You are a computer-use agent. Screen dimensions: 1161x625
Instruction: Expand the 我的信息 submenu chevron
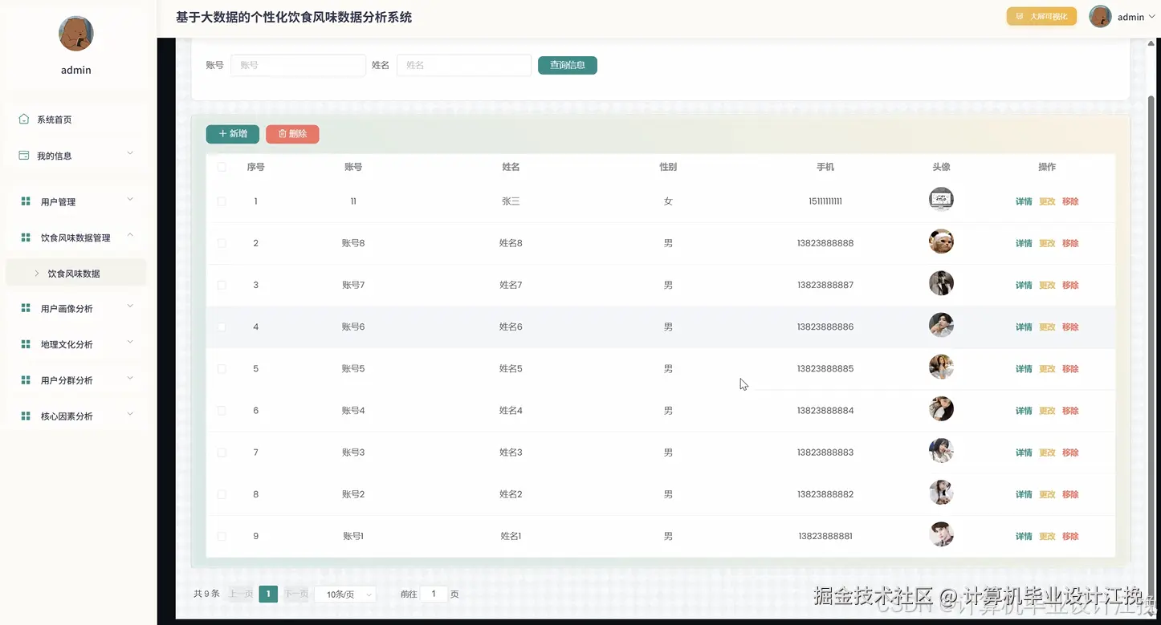click(x=130, y=152)
